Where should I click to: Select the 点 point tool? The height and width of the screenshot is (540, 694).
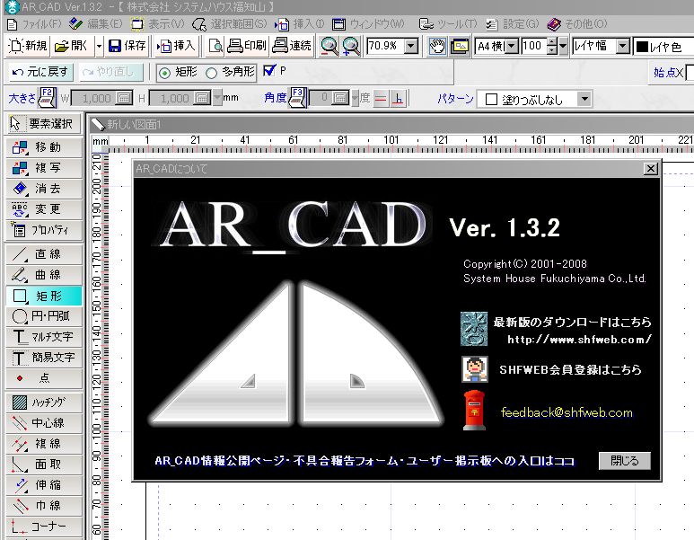[44, 378]
